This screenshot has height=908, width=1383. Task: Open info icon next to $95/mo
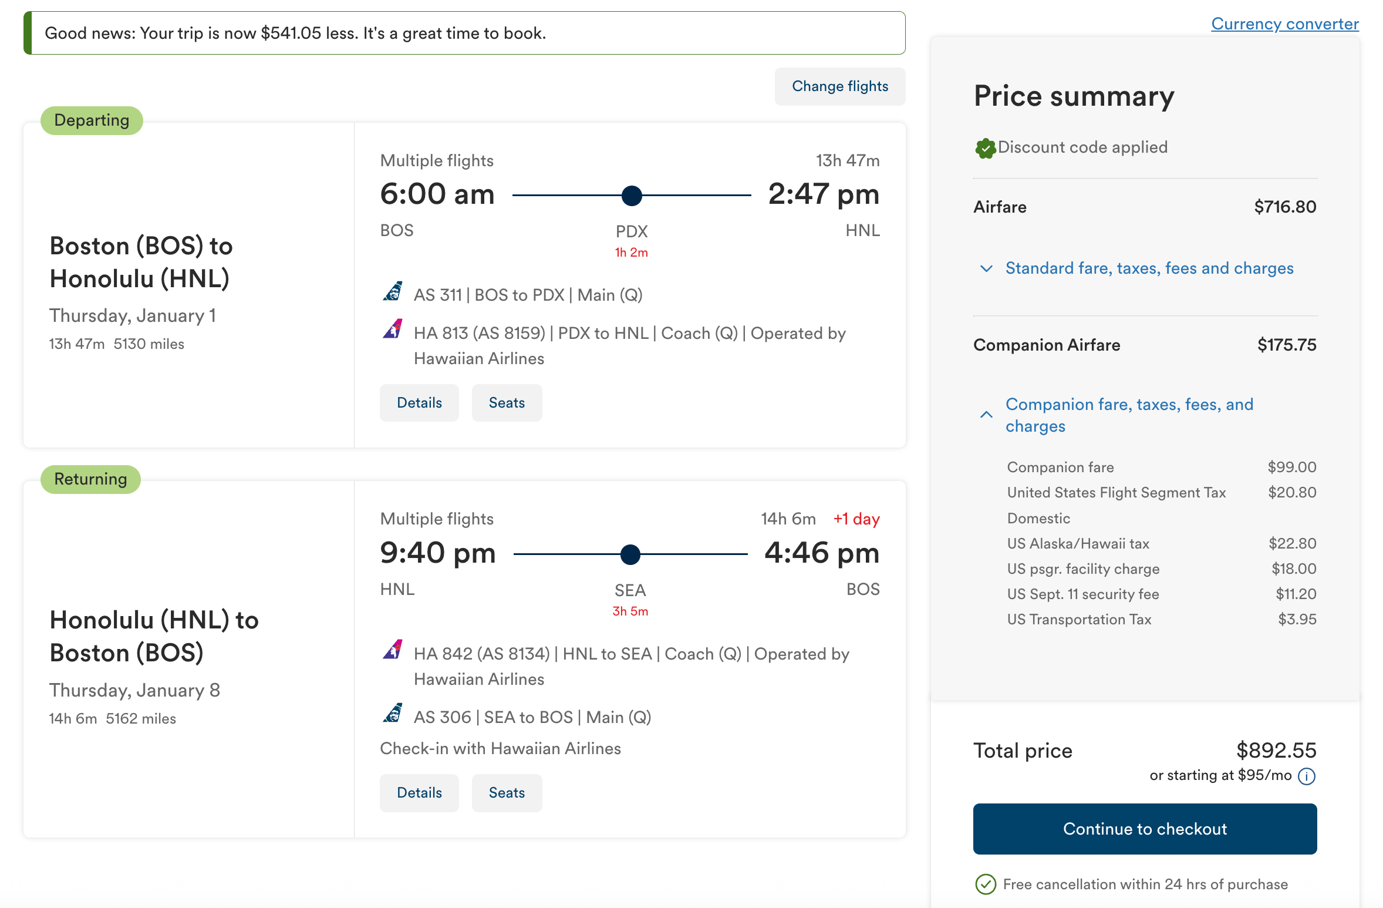pyautogui.click(x=1307, y=776)
